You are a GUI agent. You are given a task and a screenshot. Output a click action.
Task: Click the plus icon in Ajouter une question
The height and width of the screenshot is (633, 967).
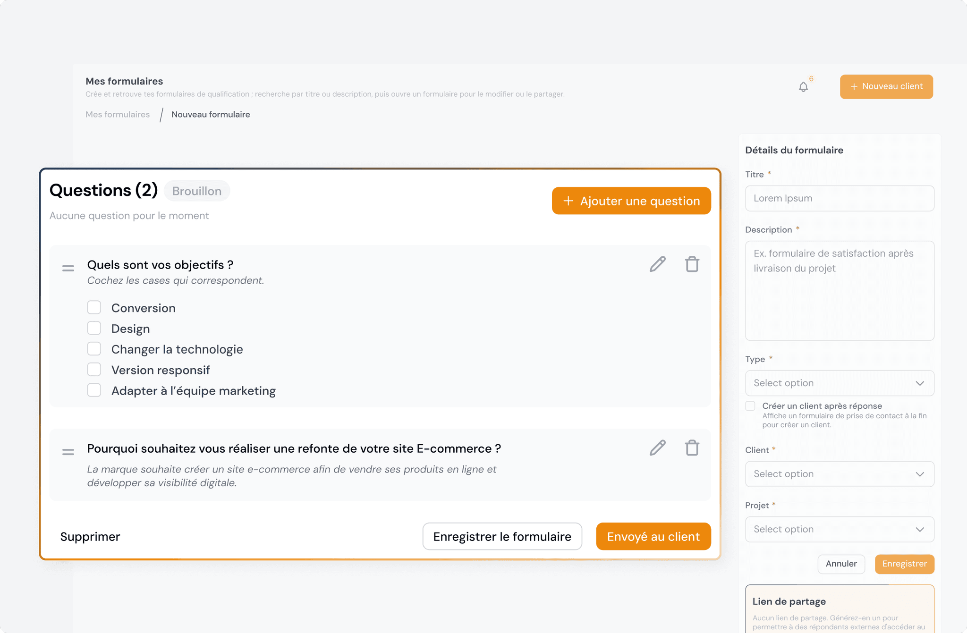[x=568, y=201]
